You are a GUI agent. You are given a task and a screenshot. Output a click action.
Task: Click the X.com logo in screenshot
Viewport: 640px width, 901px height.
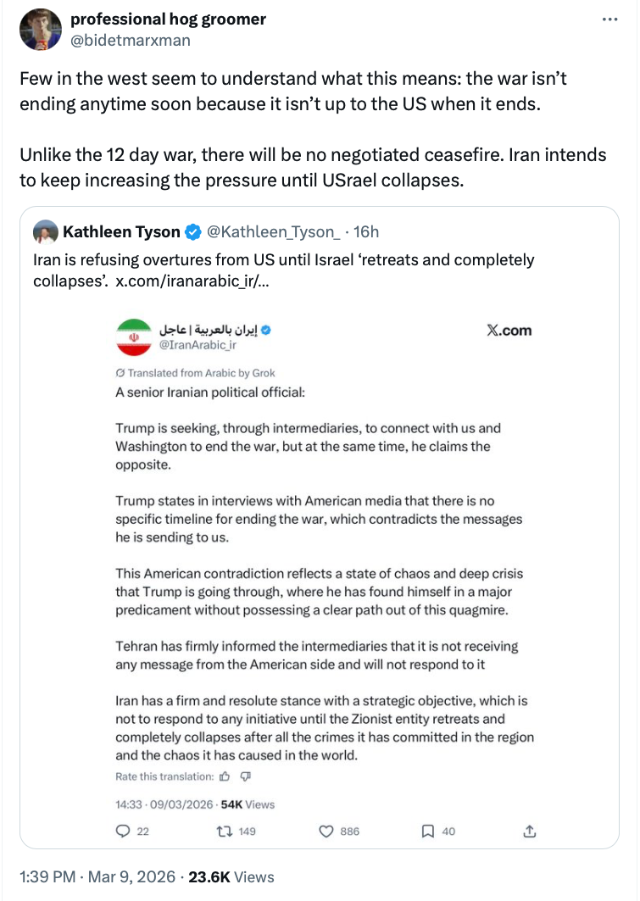(509, 331)
